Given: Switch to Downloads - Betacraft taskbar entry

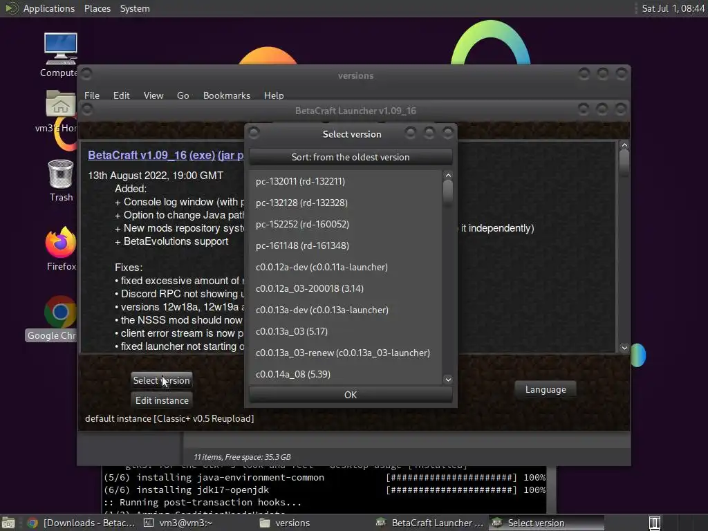Looking at the screenshot, I should [x=82, y=523].
